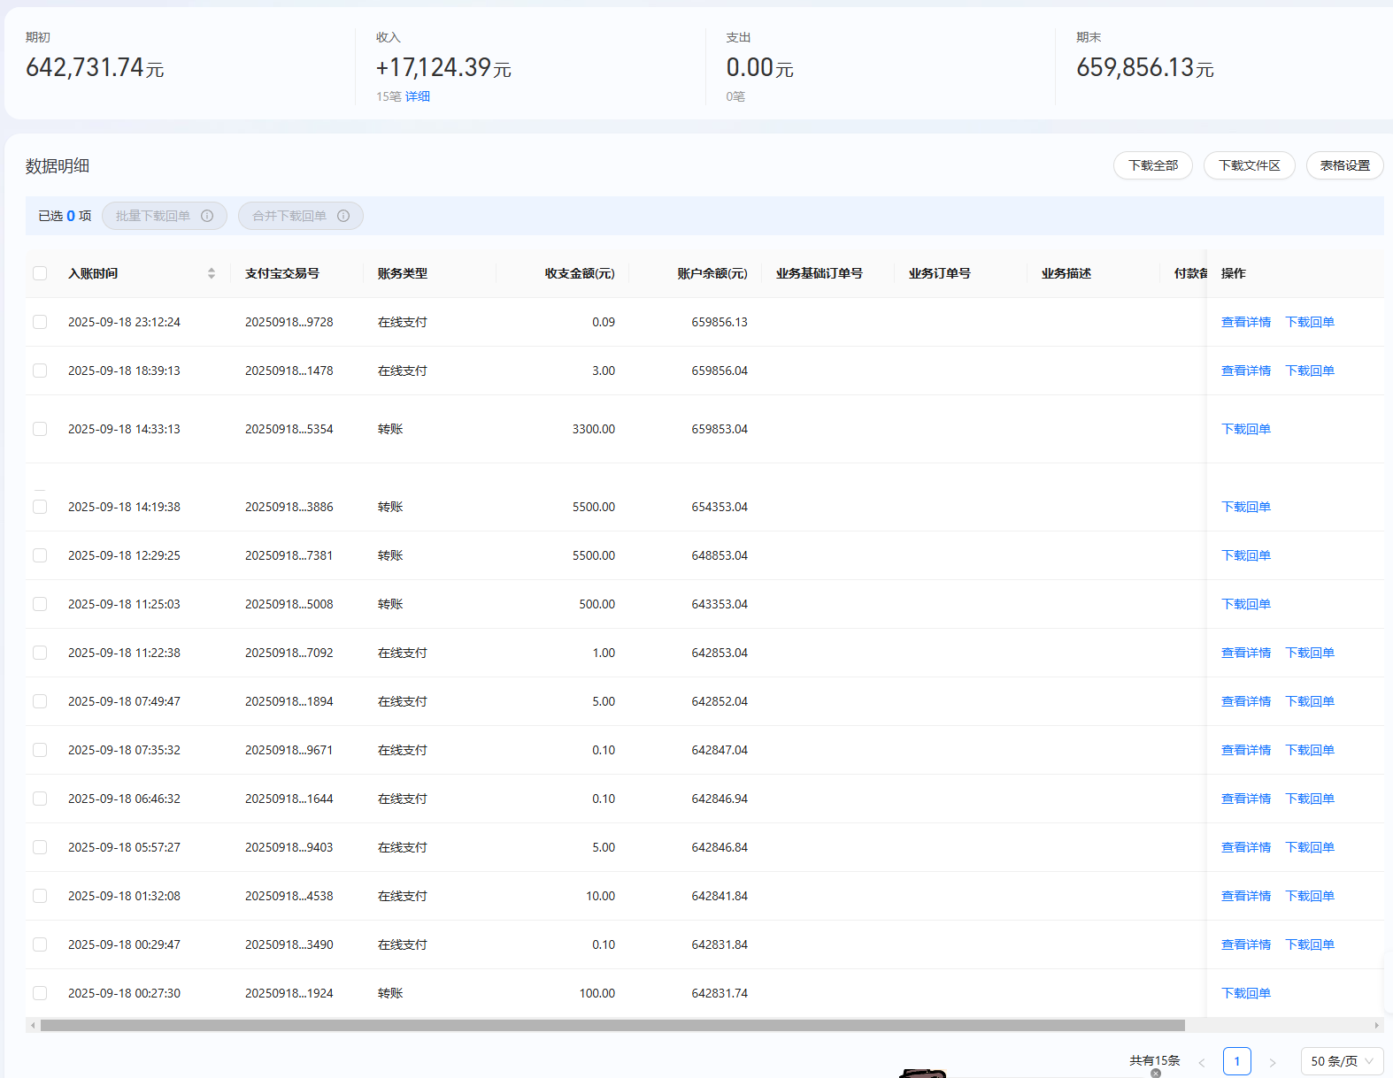This screenshot has height=1078, width=1393.
Task: Open 详细 link under 收入
Action: 418,96
